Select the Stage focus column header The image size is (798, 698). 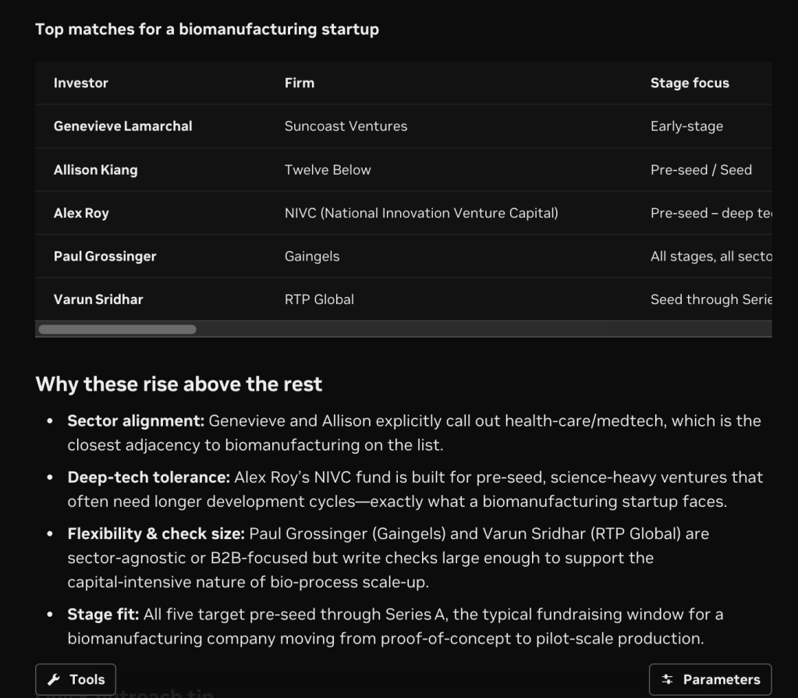(x=690, y=83)
